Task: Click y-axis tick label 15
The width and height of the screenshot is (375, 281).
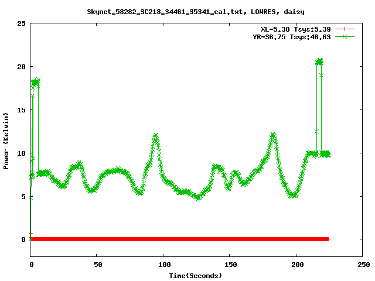Action: pyautogui.click(x=21, y=110)
